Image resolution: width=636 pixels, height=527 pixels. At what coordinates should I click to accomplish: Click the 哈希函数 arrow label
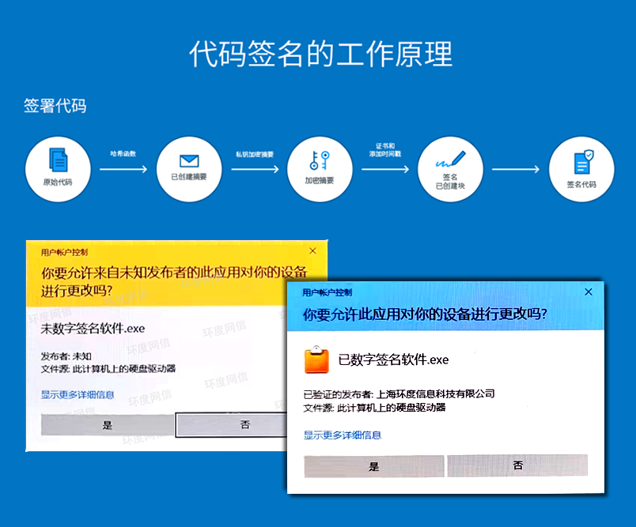123,153
